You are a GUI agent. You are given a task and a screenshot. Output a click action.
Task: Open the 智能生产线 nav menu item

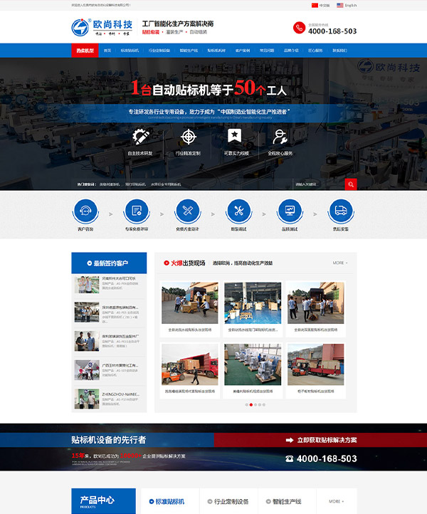189,51
